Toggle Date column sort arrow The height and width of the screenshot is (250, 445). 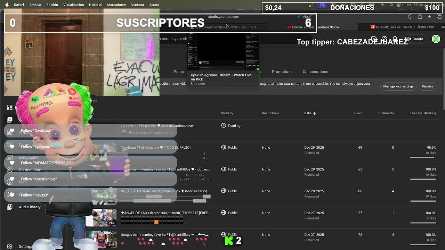coord(314,113)
